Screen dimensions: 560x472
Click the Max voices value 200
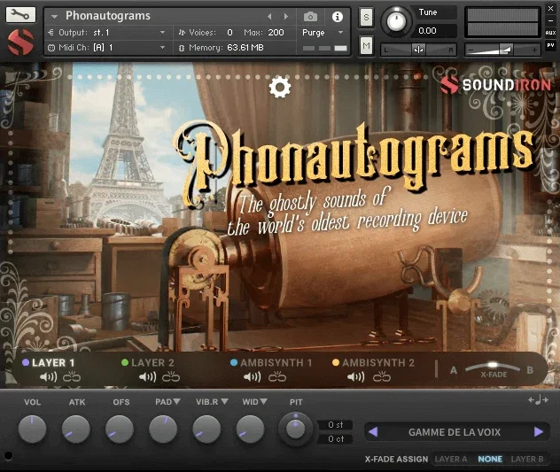[276, 33]
